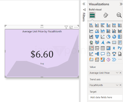This screenshot has height=102, width=123.
Task: Select the line chart visual
Action: pyautogui.click(x=91, y=31)
